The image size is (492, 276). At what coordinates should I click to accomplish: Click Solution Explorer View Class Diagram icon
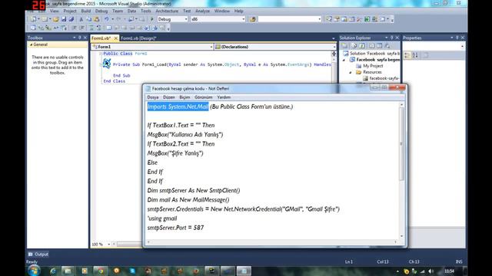387,46
